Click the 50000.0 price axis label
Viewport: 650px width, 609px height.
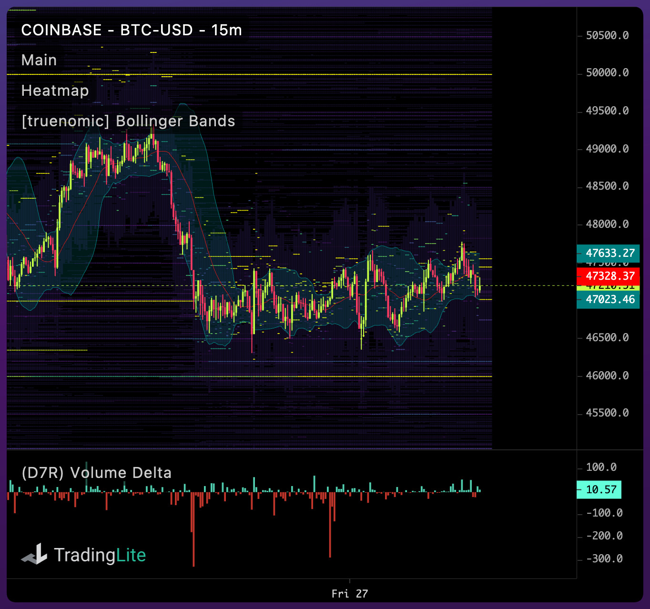click(607, 73)
